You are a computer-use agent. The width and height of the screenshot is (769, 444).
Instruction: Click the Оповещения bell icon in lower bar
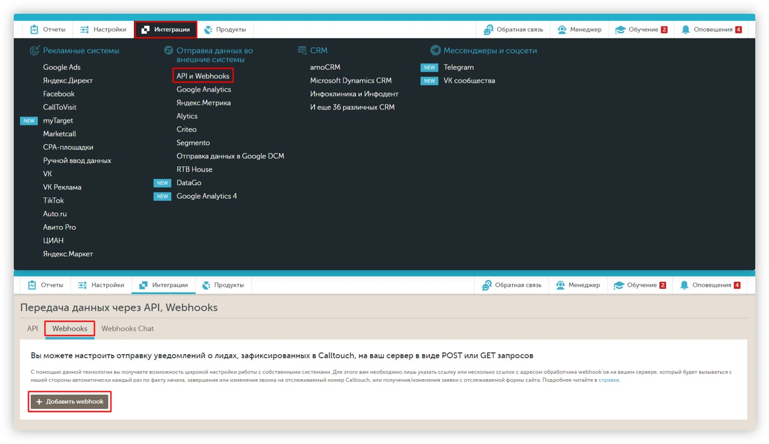(x=684, y=285)
